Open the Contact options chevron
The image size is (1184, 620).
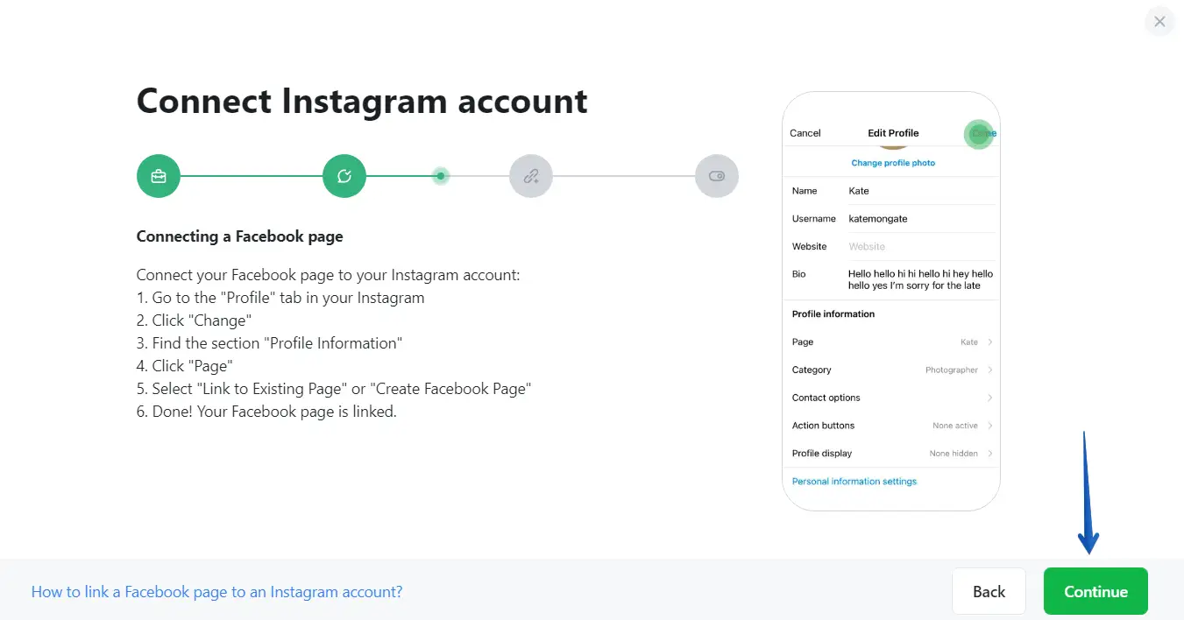pyautogui.click(x=989, y=398)
